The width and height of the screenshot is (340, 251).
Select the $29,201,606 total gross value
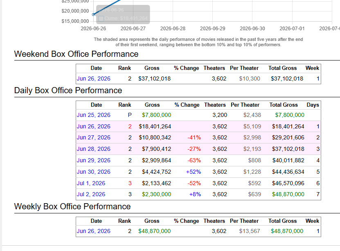288,137
